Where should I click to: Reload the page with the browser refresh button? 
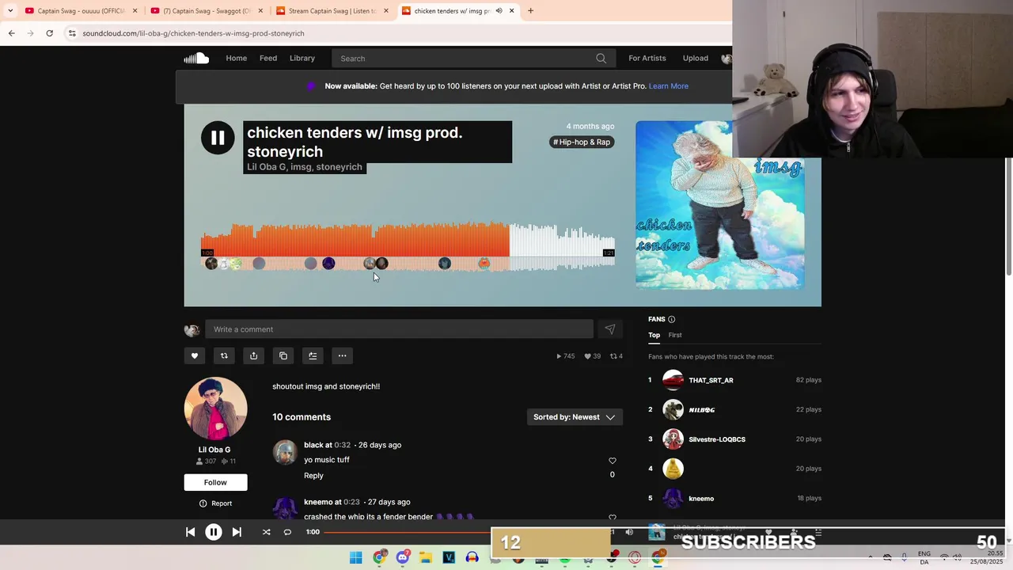[x=49, y=33]
